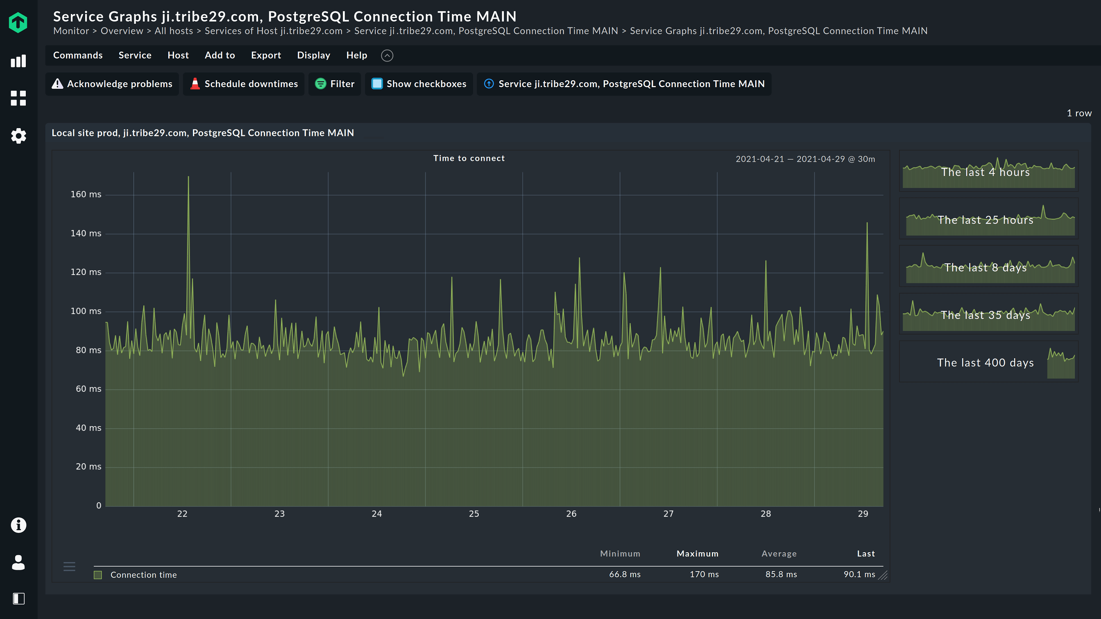The height and width of the screenshot is (619, 1101).
Task: Open the Help menu
Action: point(356,55)
